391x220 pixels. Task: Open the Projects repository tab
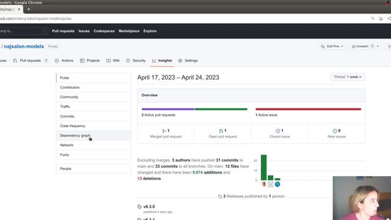(x=90, y=61)
